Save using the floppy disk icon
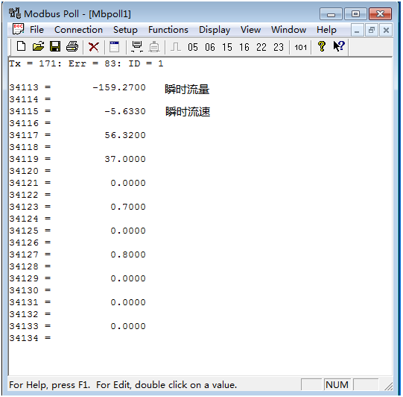 click(x=55, y=47)
